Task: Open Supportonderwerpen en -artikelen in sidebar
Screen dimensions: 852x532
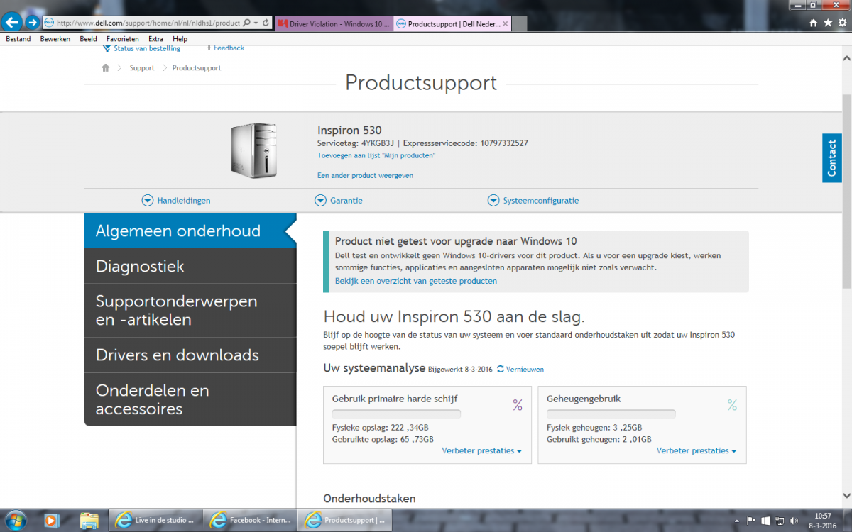Action: point(190,310)
